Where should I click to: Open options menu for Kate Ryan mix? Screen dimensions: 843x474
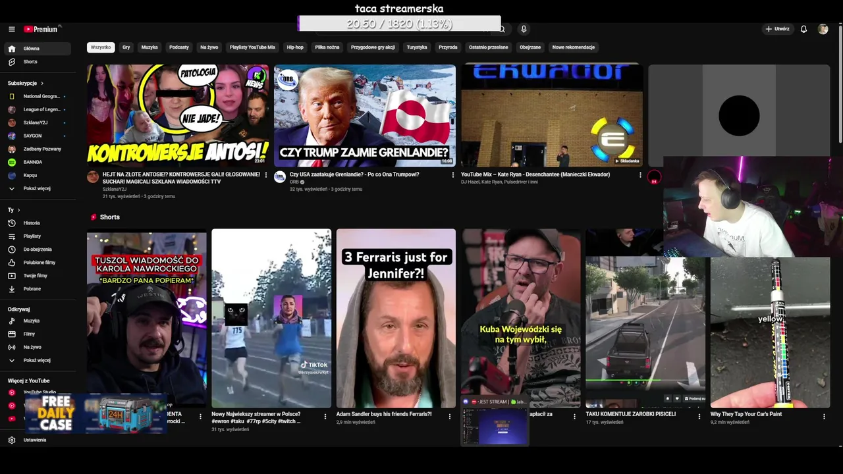(640, 175)
